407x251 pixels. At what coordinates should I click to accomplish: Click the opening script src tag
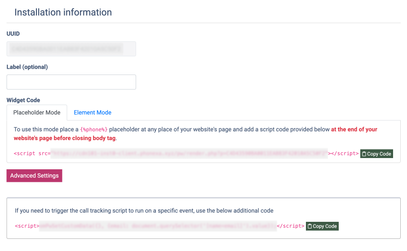(32, 154)
